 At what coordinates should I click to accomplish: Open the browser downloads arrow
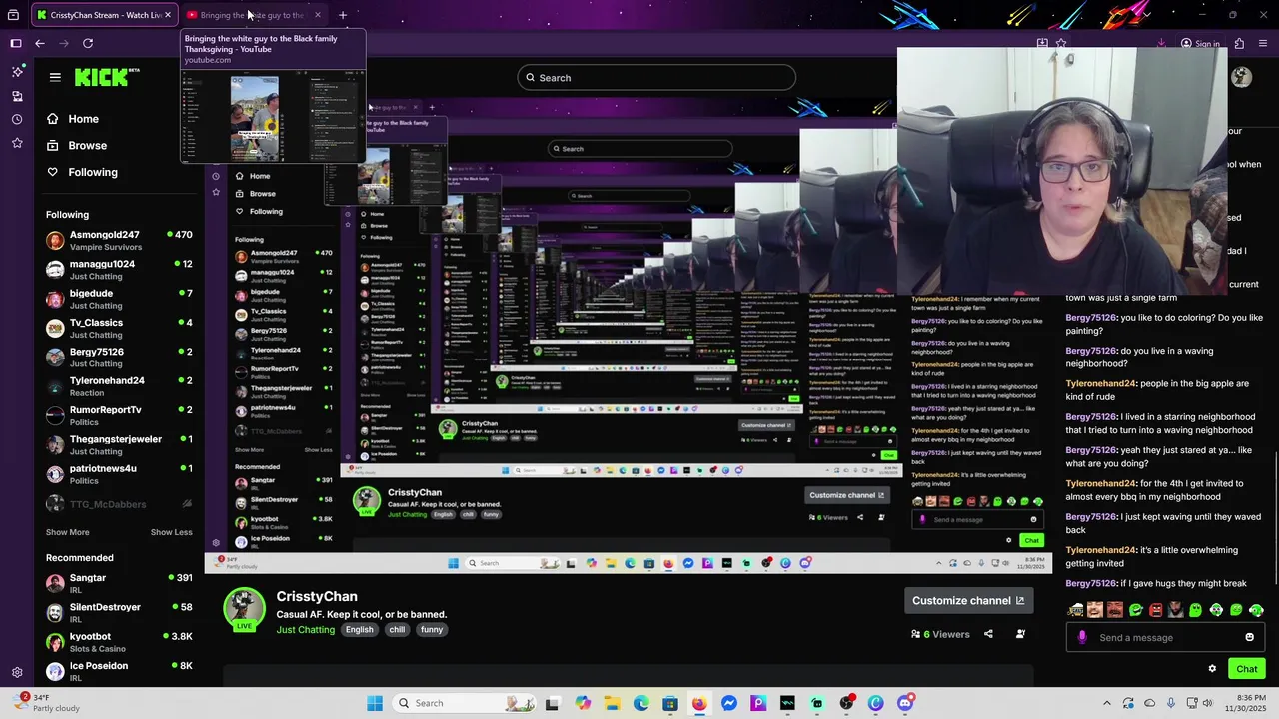1161,43
